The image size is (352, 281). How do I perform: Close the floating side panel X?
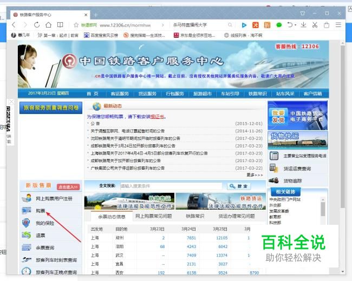[11, 102]
